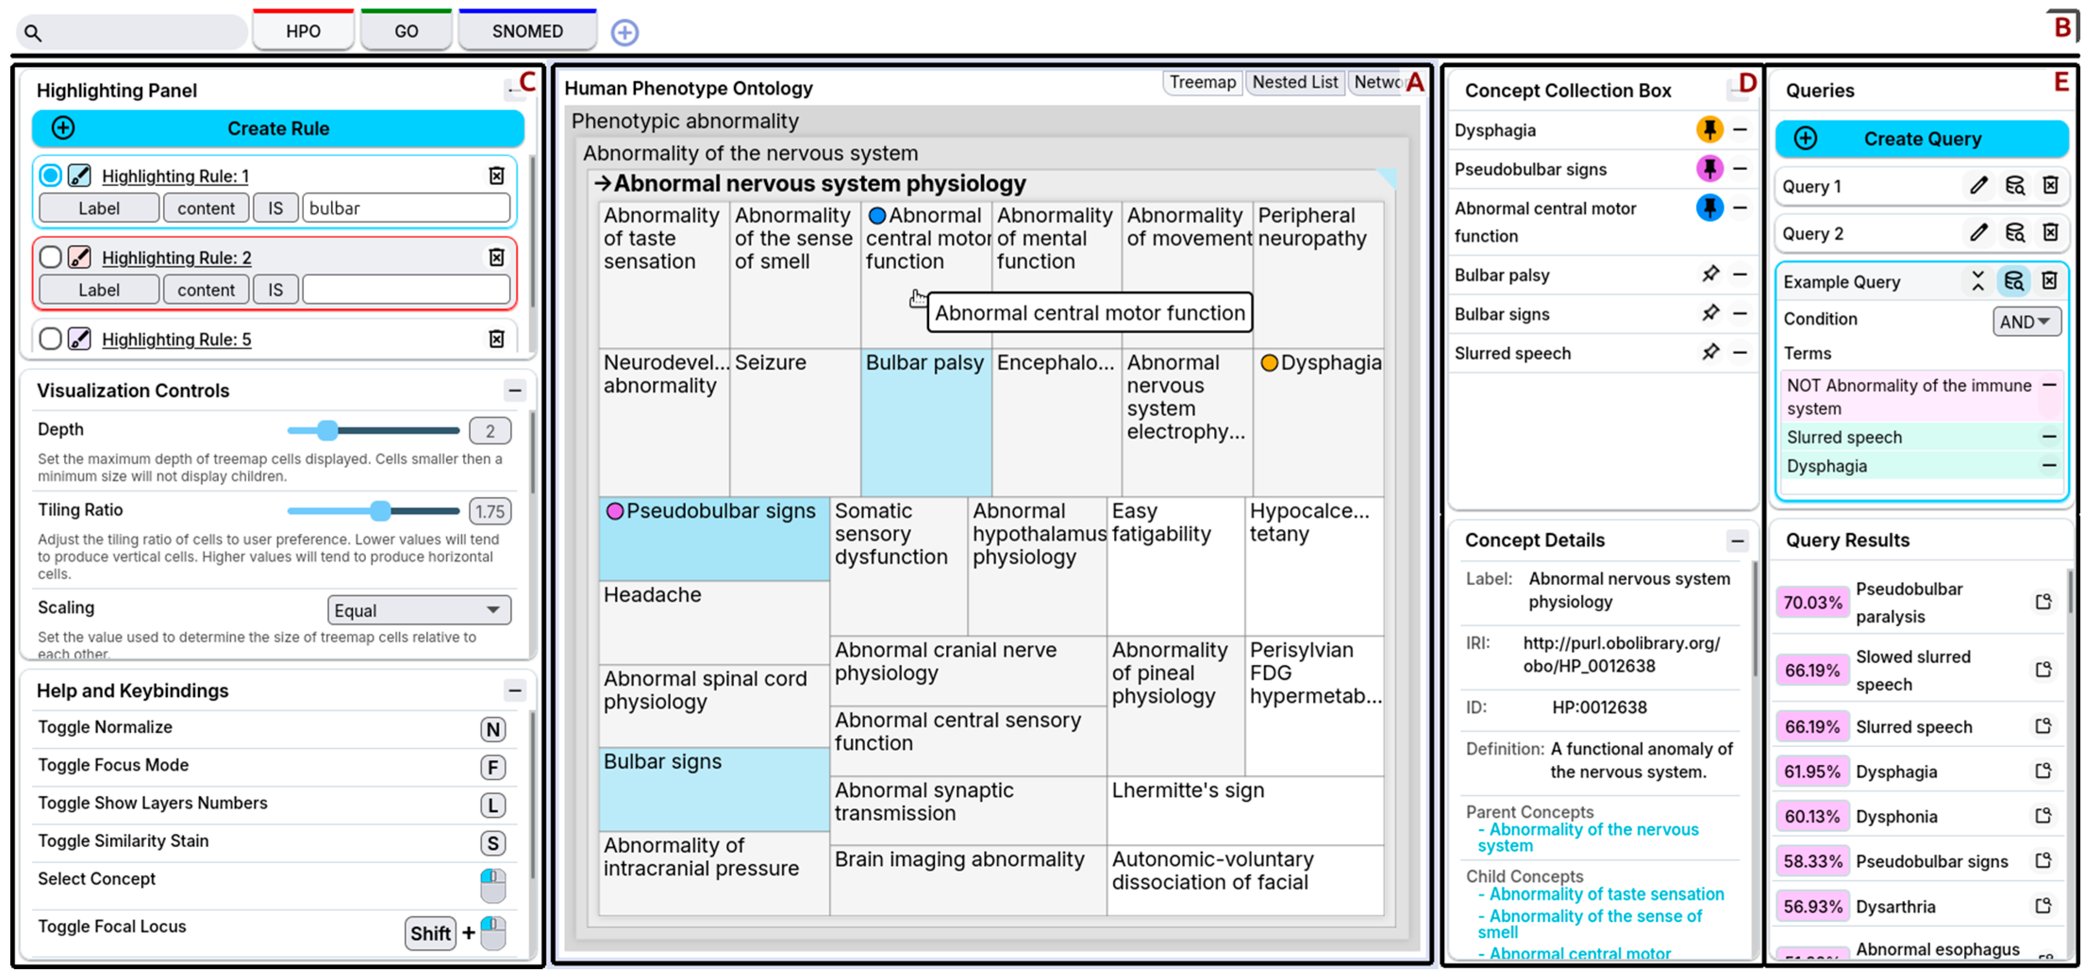Open Slurred speech result in treemap
The height and width of the screenshot is (979, 2088).
(2043, 726)
